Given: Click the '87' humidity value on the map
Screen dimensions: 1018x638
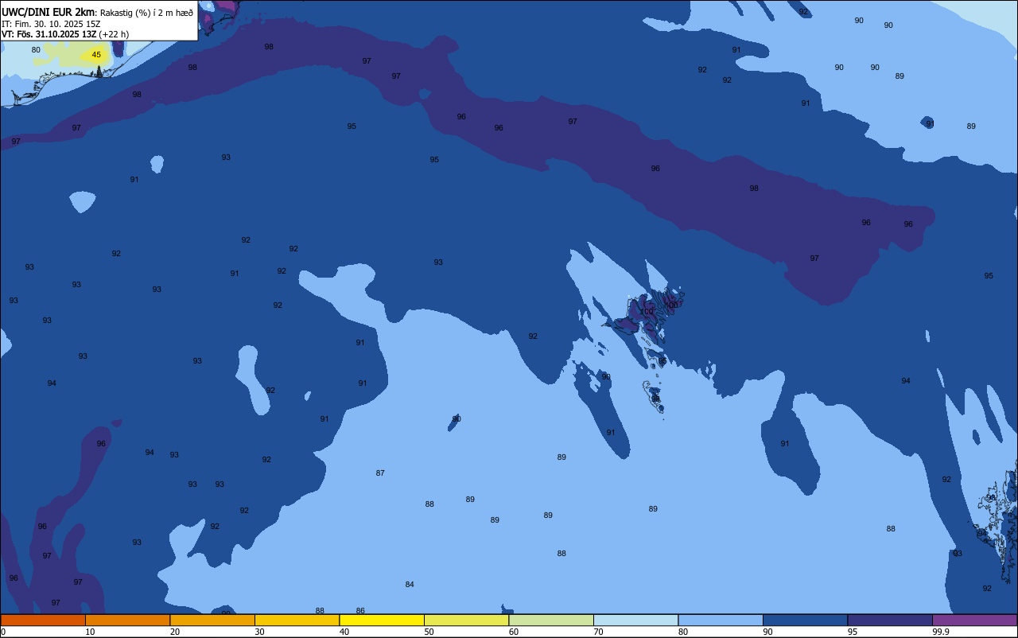Looking at the screenshot, I should (380, 473).
